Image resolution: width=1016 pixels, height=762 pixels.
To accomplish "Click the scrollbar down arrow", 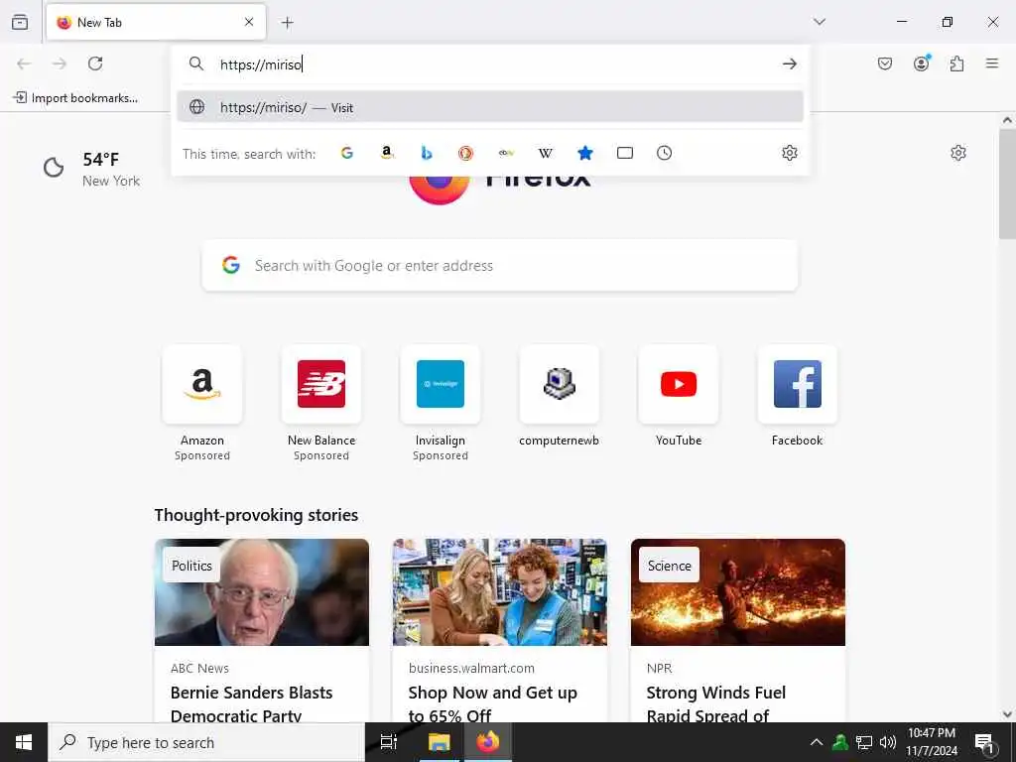I will pyautogui.click(x=1007, y=714).
